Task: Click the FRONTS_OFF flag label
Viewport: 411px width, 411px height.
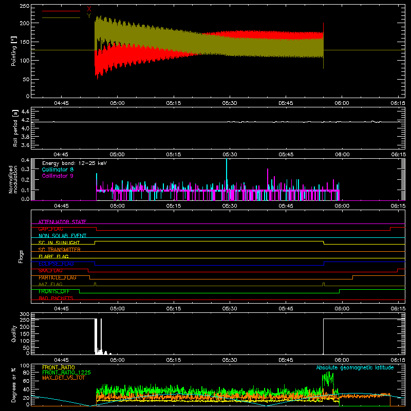Action: point(54,291)
